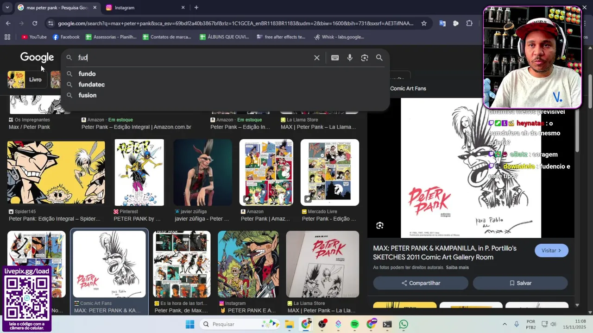This screenshot has height=333, width=593.
Task: Reload the current page
Action: pos(35,23)
